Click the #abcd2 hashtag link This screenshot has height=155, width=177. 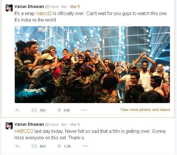point(44,14)
